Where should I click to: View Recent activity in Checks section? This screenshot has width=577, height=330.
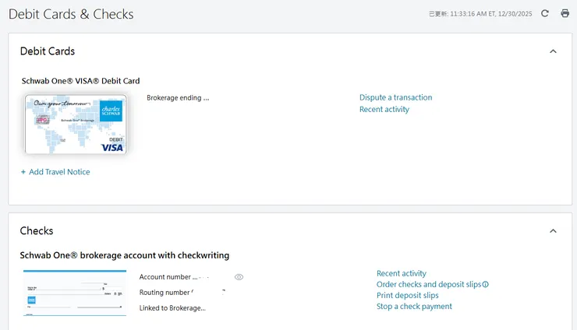(x=401, y=274)
